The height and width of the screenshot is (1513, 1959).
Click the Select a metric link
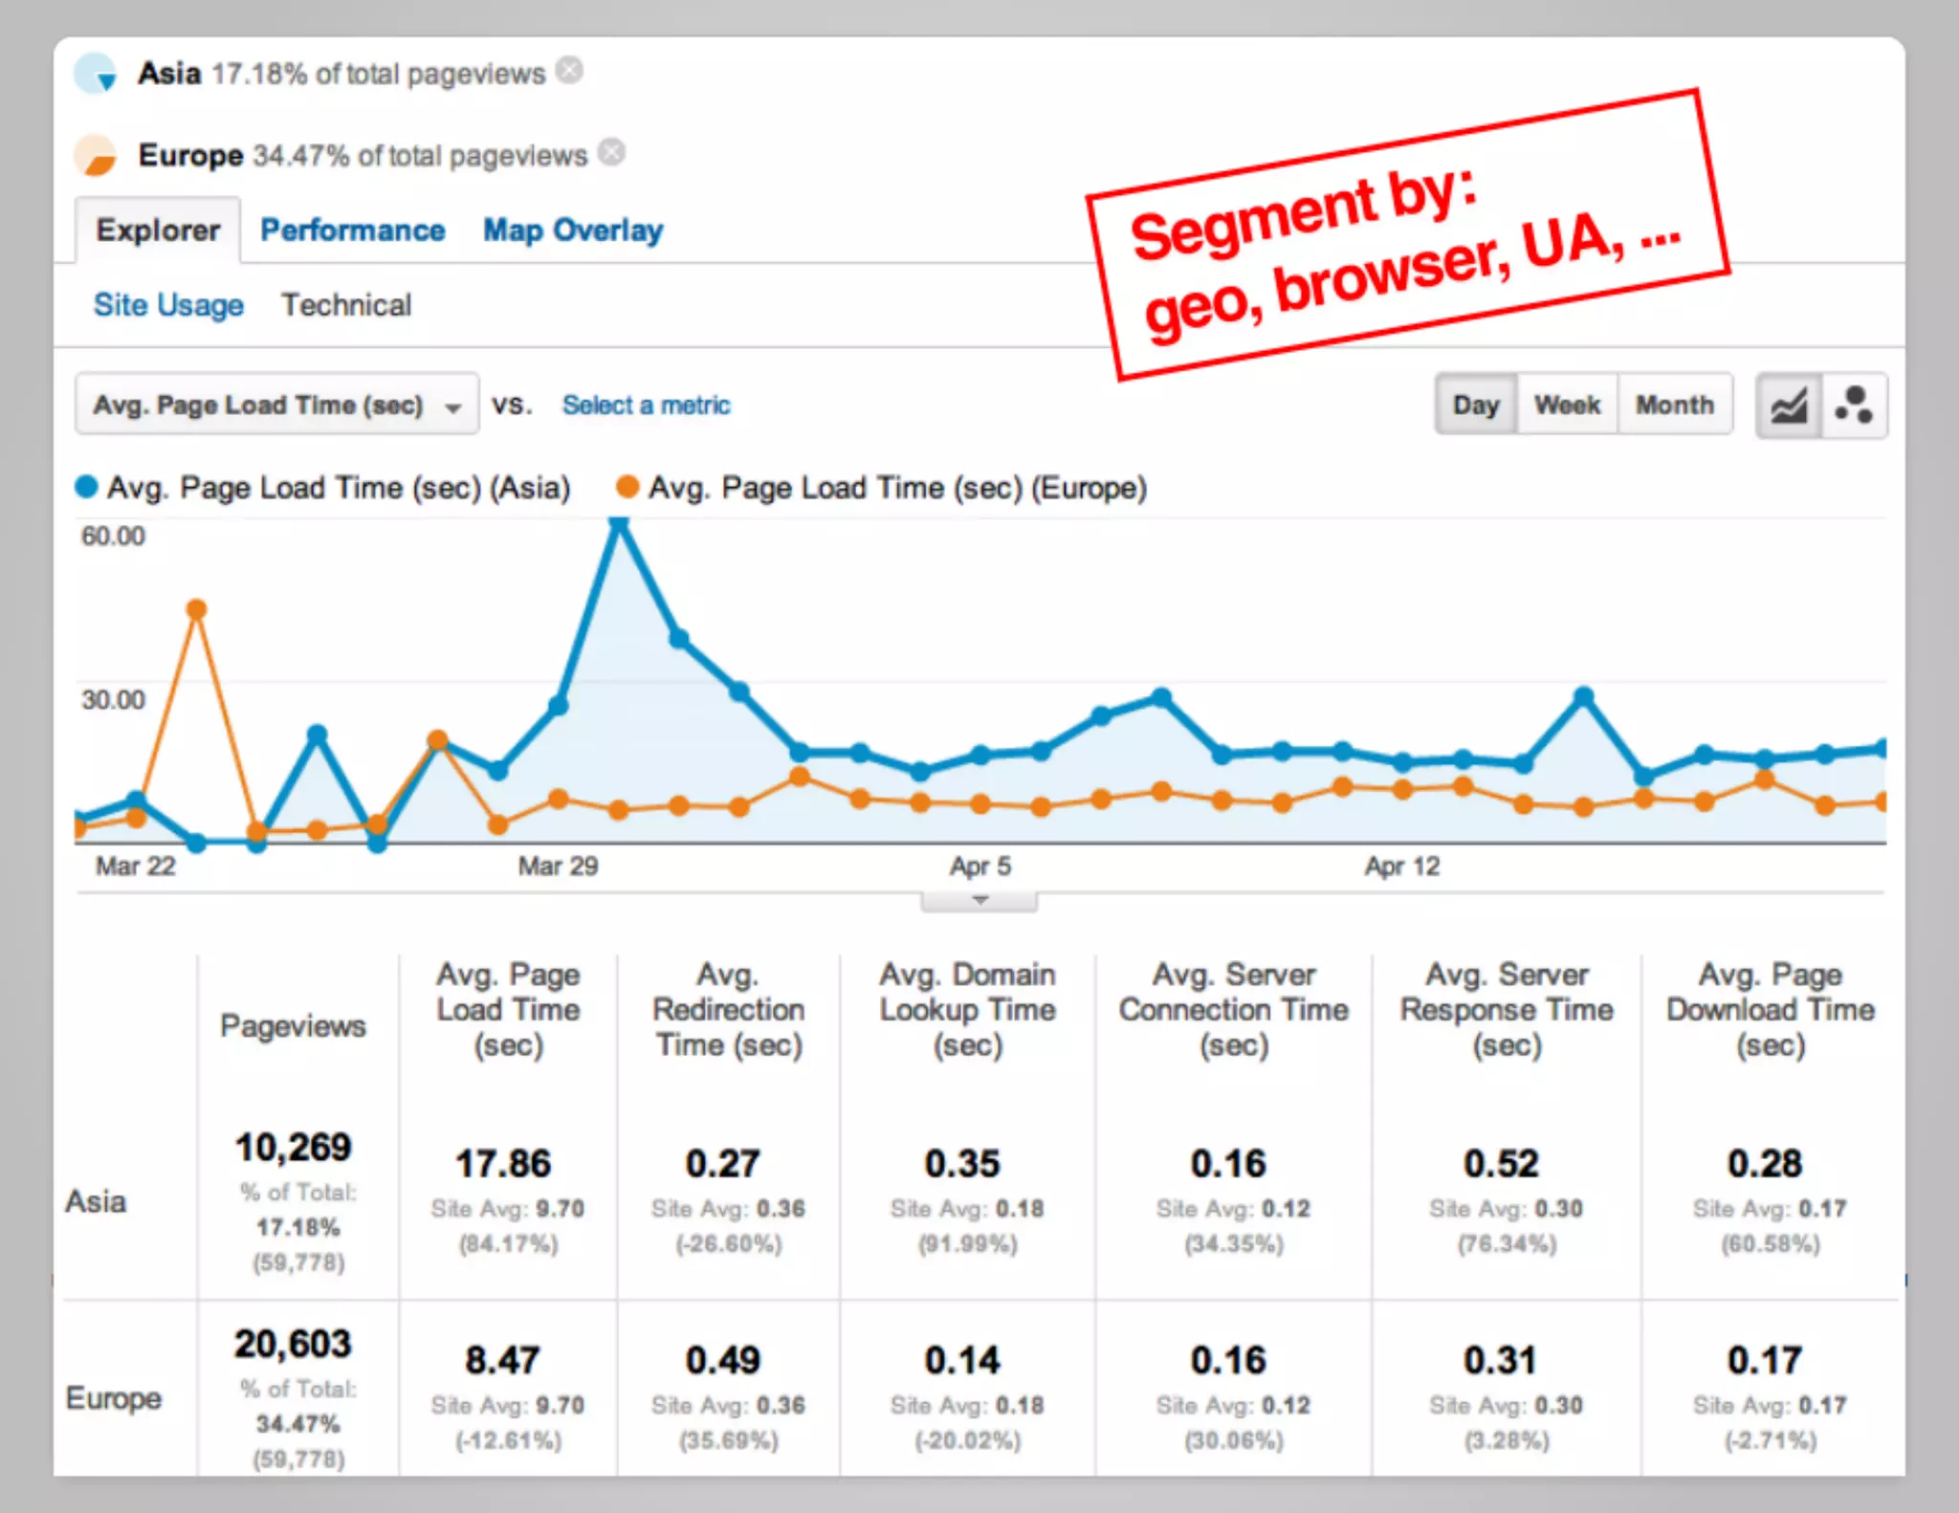click(x=646, y=406)
